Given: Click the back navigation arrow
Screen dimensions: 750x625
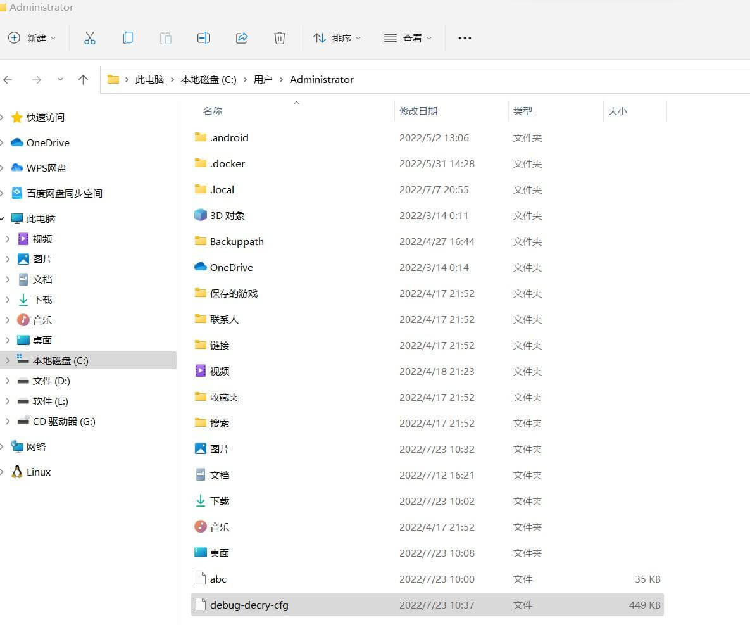Looking at the screenshot, I should click(x=10, y=79).
